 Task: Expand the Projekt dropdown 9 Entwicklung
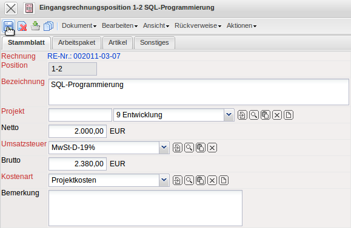click(x=229, y=115)
